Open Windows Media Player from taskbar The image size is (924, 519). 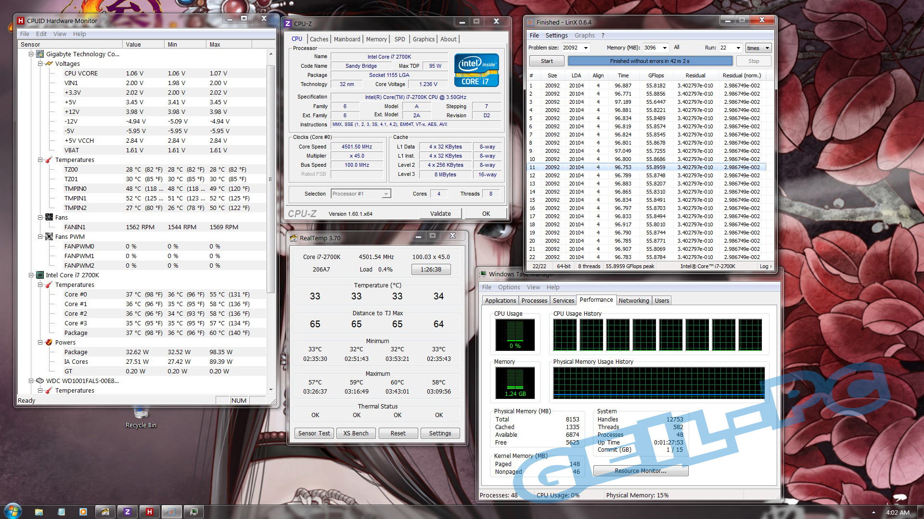coord(83,512)
